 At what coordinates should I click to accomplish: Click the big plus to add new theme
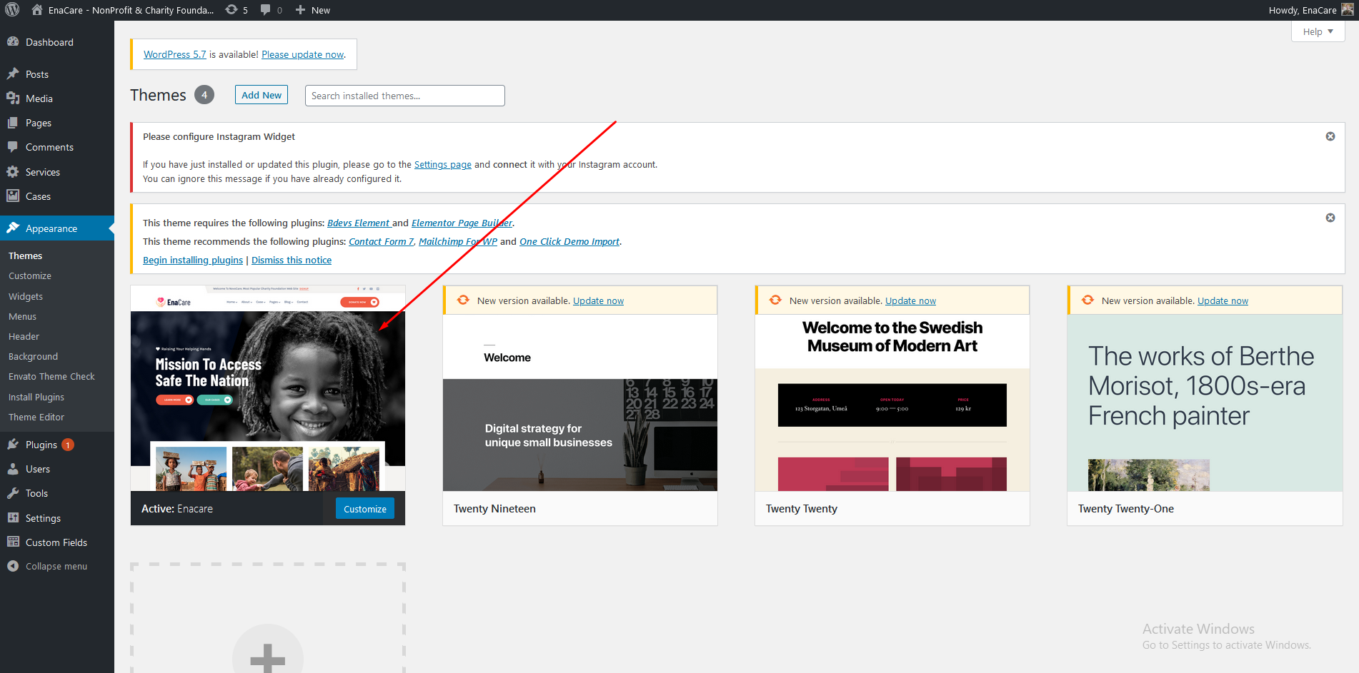click(268, 657)
